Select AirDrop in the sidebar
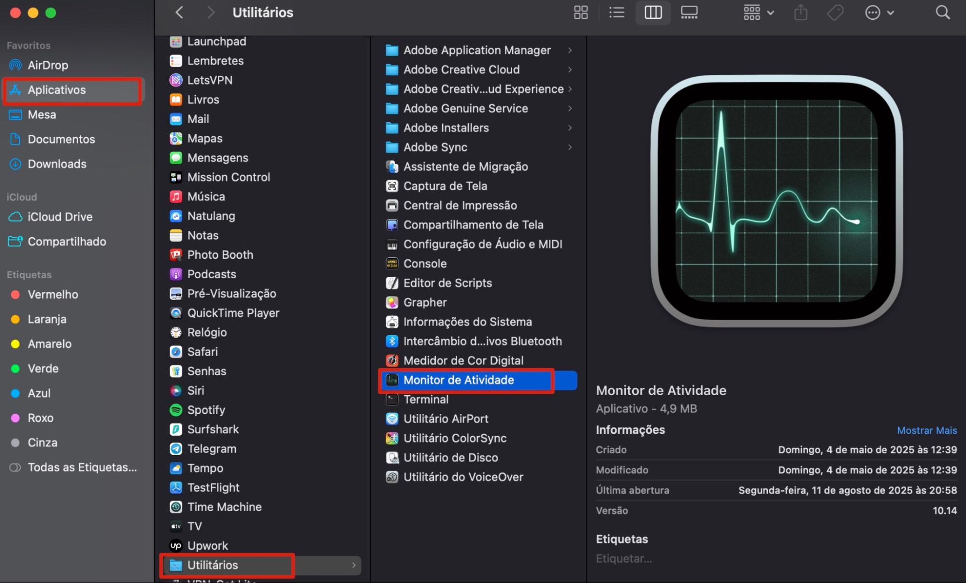This screenshot has height=583, width=966. [x=47, y=65]
